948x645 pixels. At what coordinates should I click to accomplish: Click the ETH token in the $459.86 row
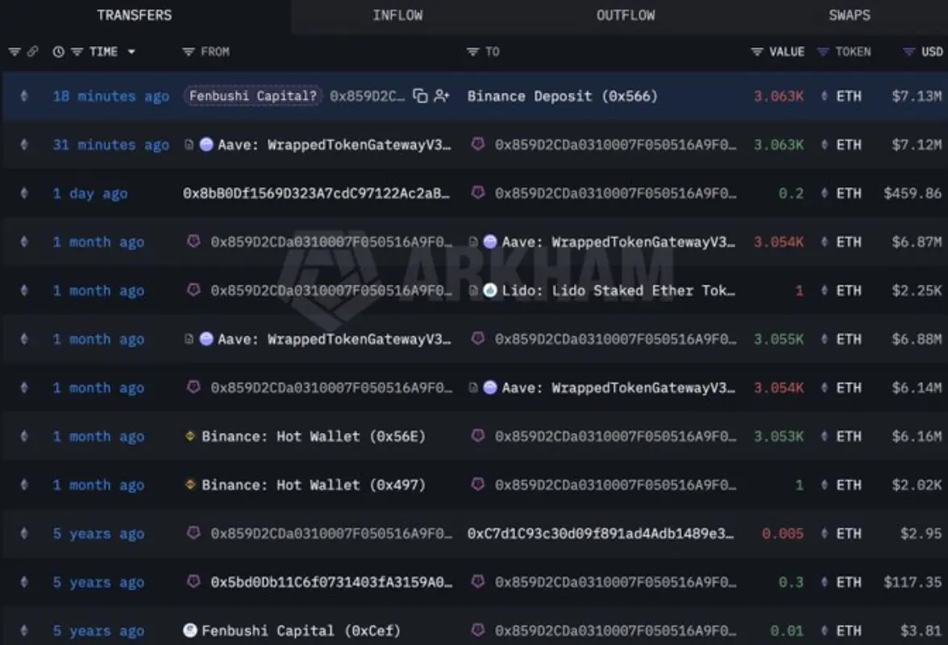click(x=848, y=193)
